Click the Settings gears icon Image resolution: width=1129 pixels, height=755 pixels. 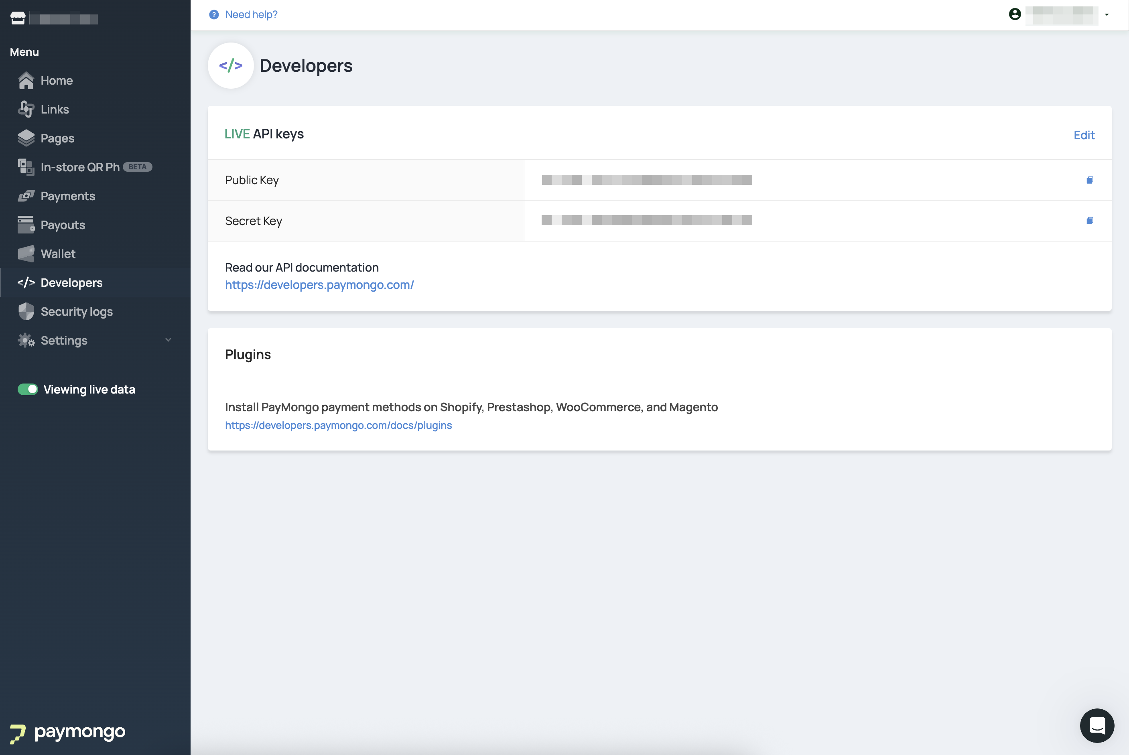[x=26, y=341]
